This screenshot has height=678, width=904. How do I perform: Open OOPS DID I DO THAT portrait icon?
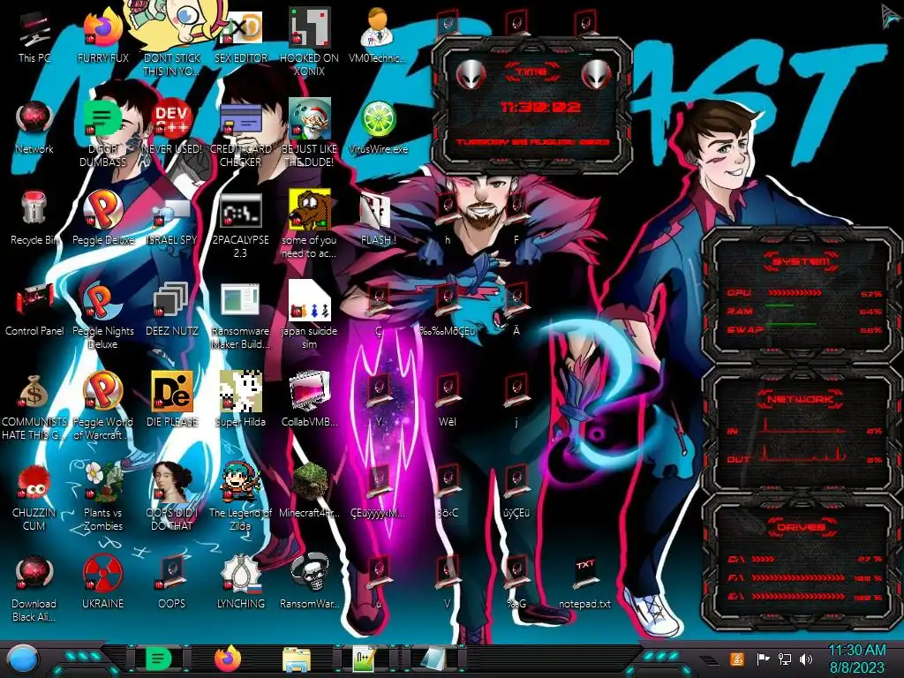tap(172, 497)
